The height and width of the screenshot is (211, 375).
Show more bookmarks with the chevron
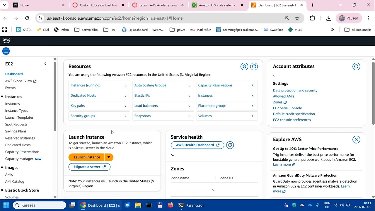point(332,30)
